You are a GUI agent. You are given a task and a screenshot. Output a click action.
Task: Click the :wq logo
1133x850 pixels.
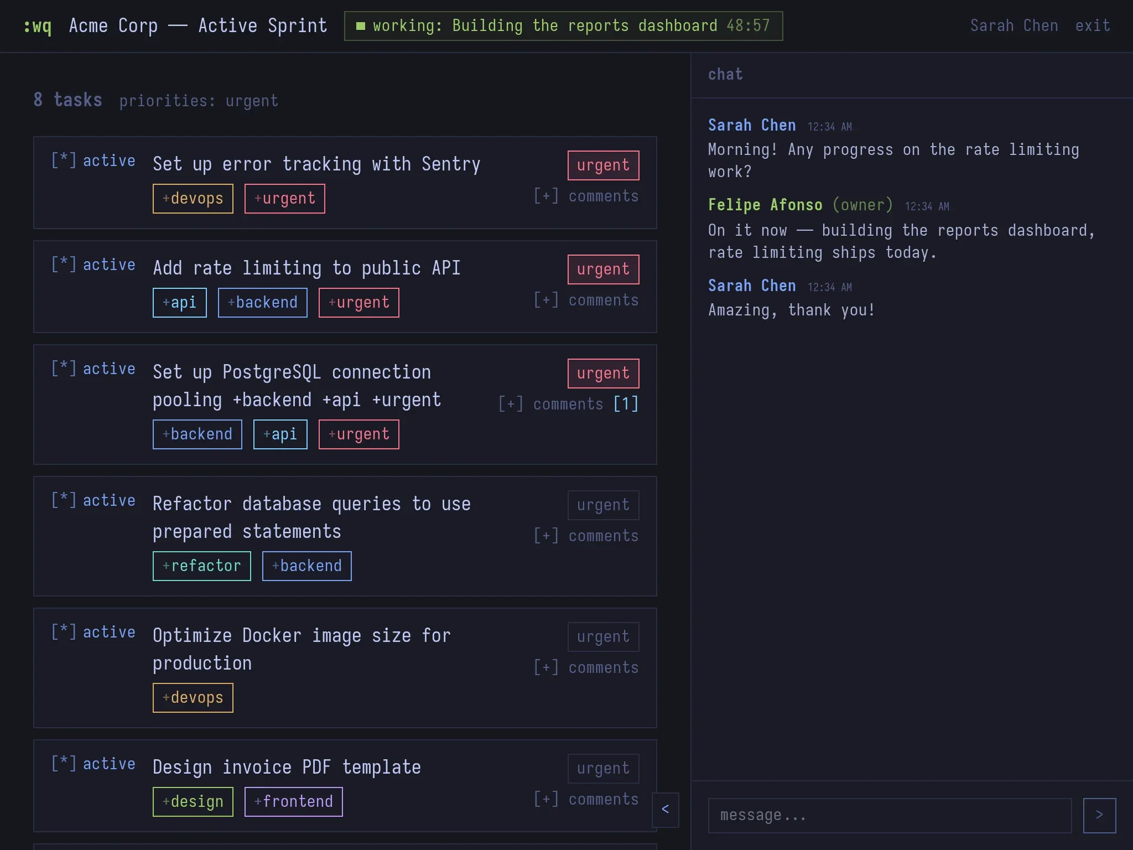pyautogui.click(x=38, y=26)
